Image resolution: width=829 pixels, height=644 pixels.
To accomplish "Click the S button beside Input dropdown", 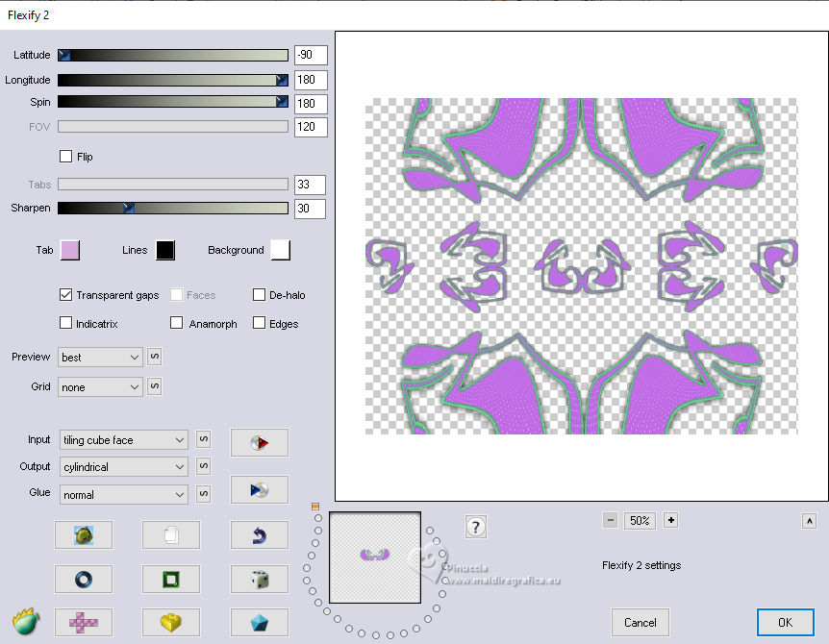I will (204, 439).
